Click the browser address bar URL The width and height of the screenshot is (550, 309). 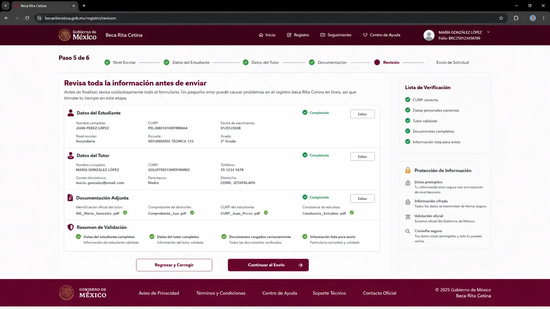tap(81, 18)
